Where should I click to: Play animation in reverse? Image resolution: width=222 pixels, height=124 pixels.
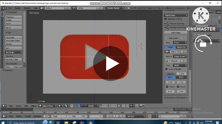pyautogui.click(x=114, y=116)
